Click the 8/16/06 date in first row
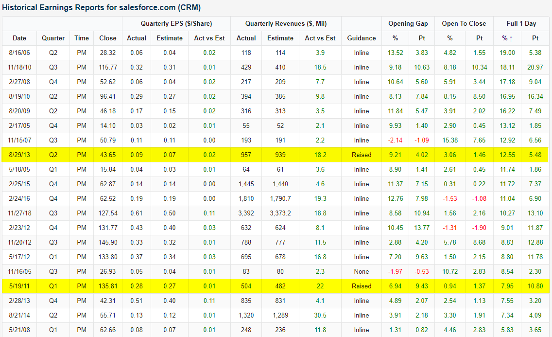552x337 pixels. pos(19,53)
